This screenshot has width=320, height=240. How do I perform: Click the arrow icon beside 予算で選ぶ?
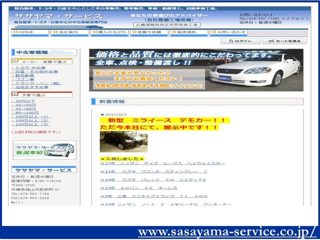pos(14,93)
